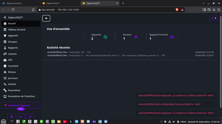Click the Brave browser taskbar icon
The image size is (222, 124).
pyautogui.click(x=82, y=121)
